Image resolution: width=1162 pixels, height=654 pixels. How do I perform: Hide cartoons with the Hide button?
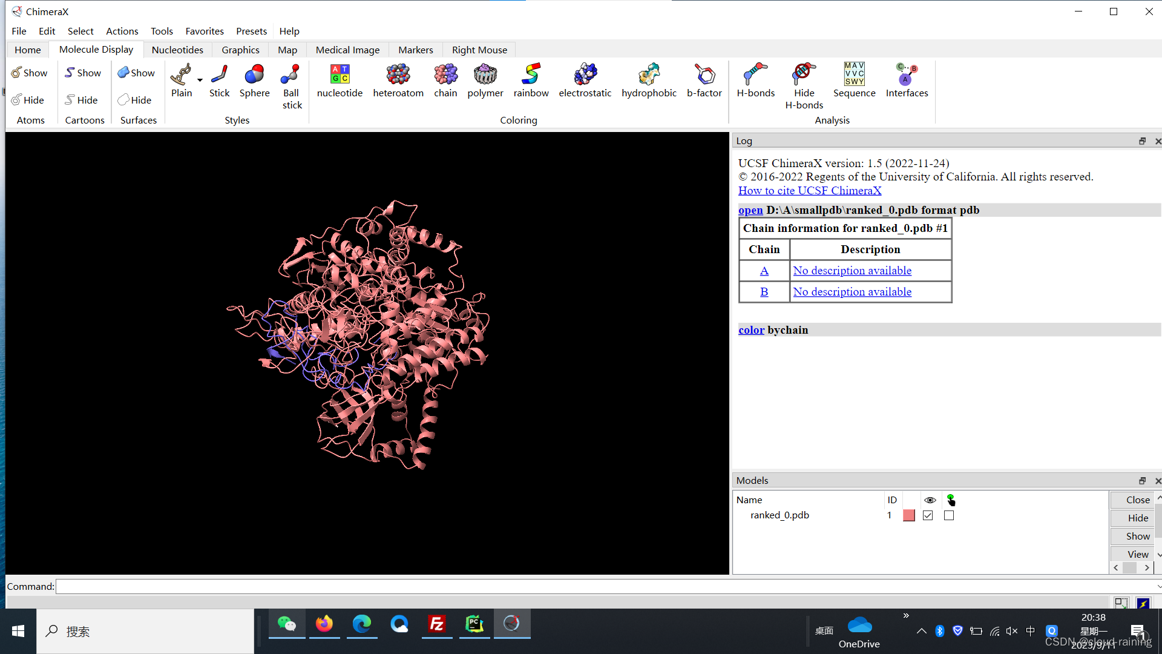coord(81,100)
